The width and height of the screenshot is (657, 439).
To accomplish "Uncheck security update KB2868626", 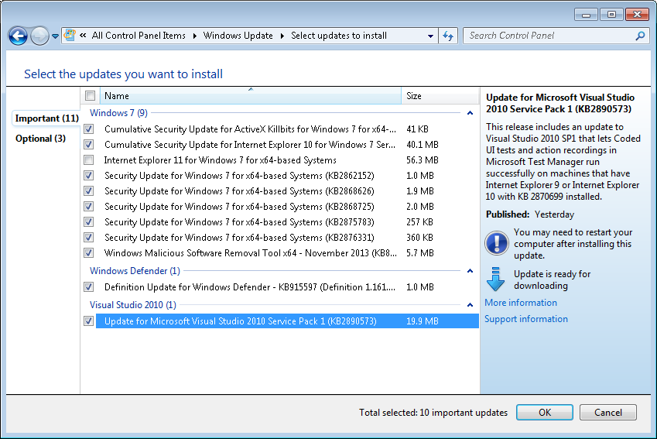I will (89, 191).
